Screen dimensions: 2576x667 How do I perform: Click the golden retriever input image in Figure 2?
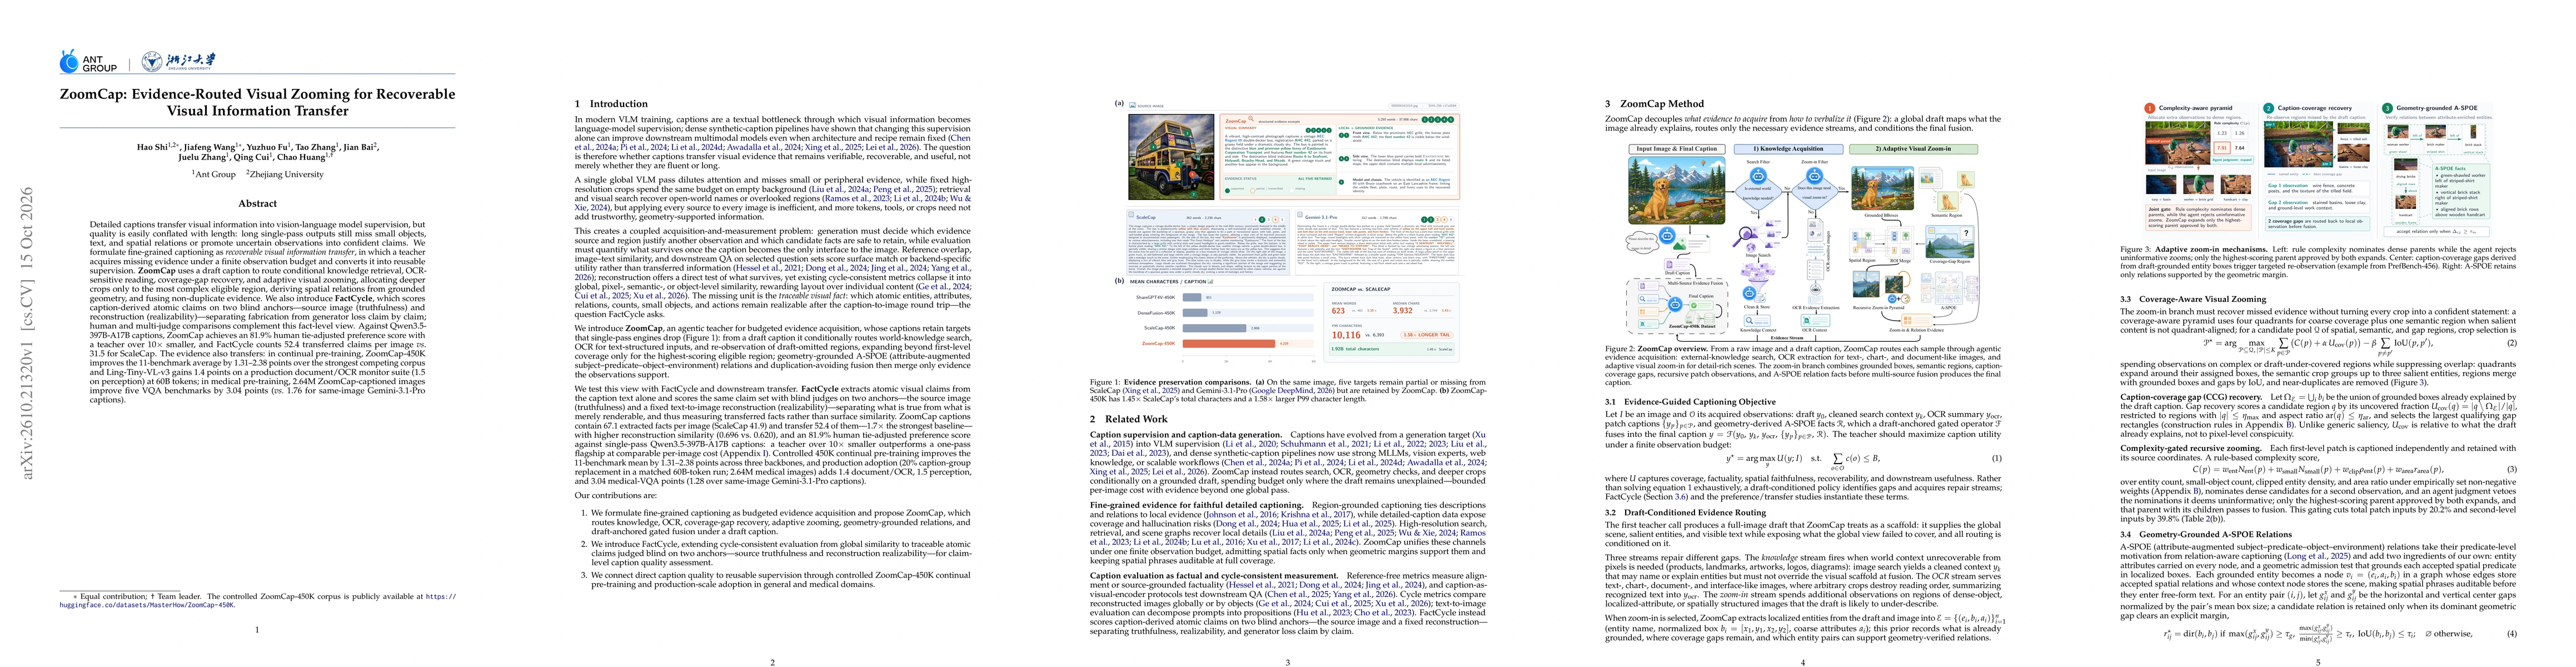pyautogui.click(x=1677, y=191)
